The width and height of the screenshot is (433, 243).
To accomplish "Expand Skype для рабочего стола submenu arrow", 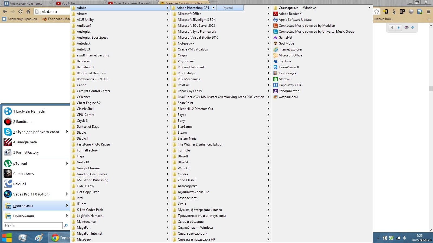I will (x=67, y=132).
